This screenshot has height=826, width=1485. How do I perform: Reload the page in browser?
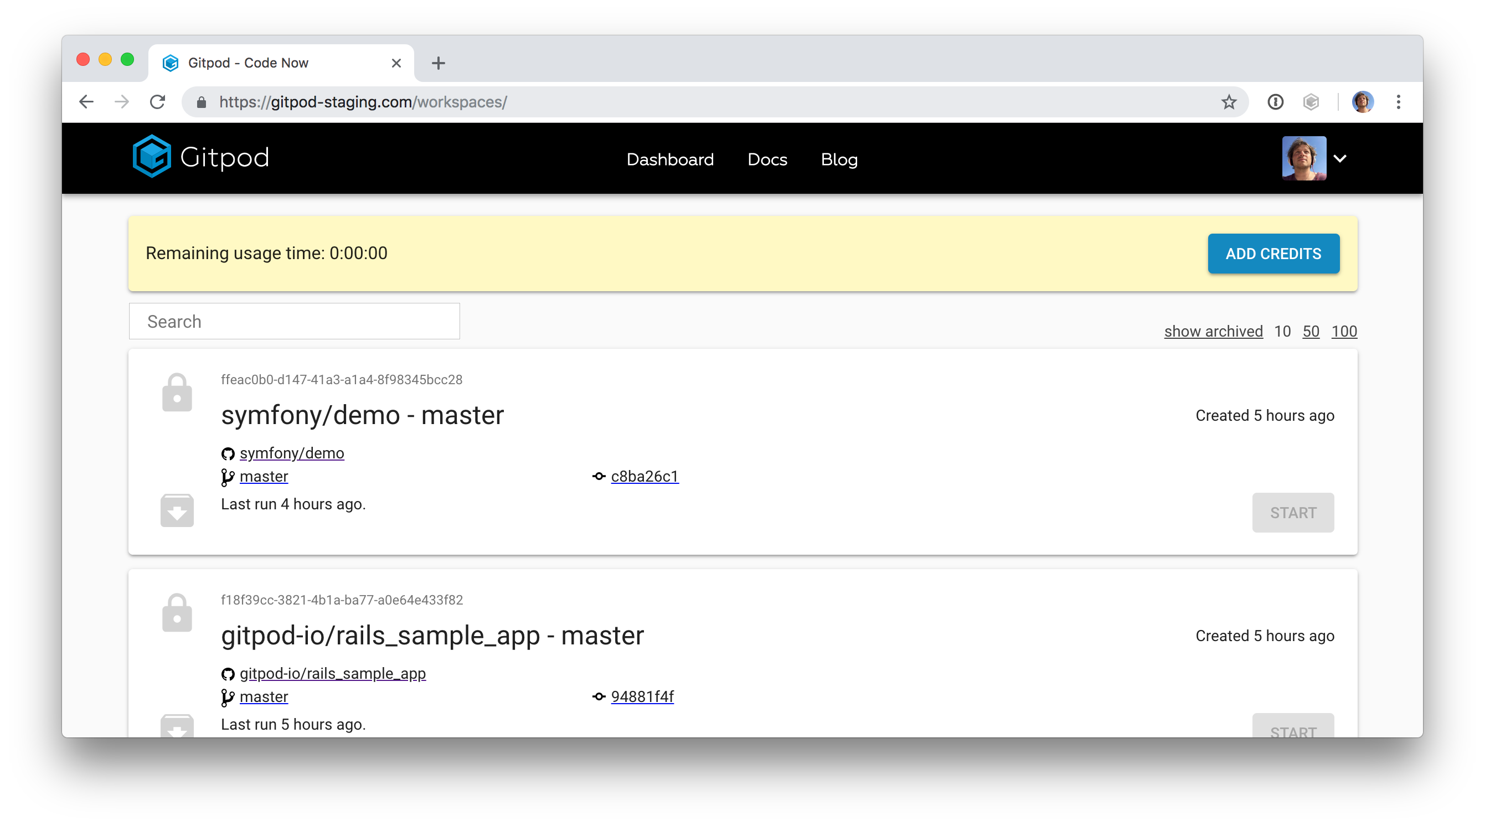[157, 102]
